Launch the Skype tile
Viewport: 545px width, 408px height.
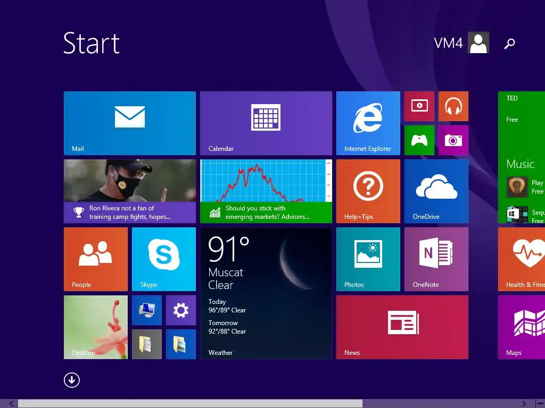click(x=164, y=259)
